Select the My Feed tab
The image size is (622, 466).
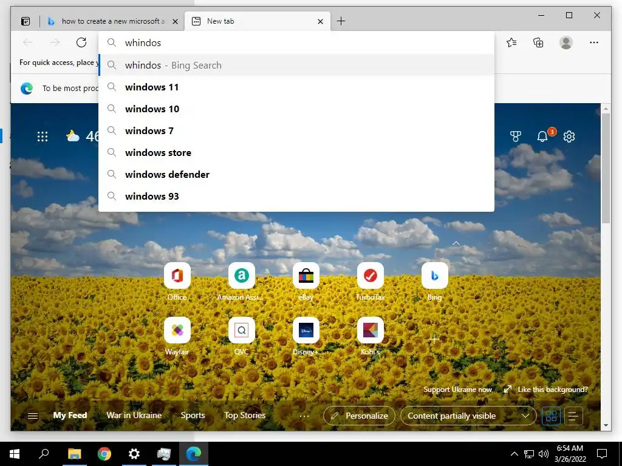pyautogui.click(x=70, y=415)
